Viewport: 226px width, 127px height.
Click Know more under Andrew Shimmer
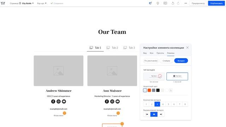[x=59, y=115]
